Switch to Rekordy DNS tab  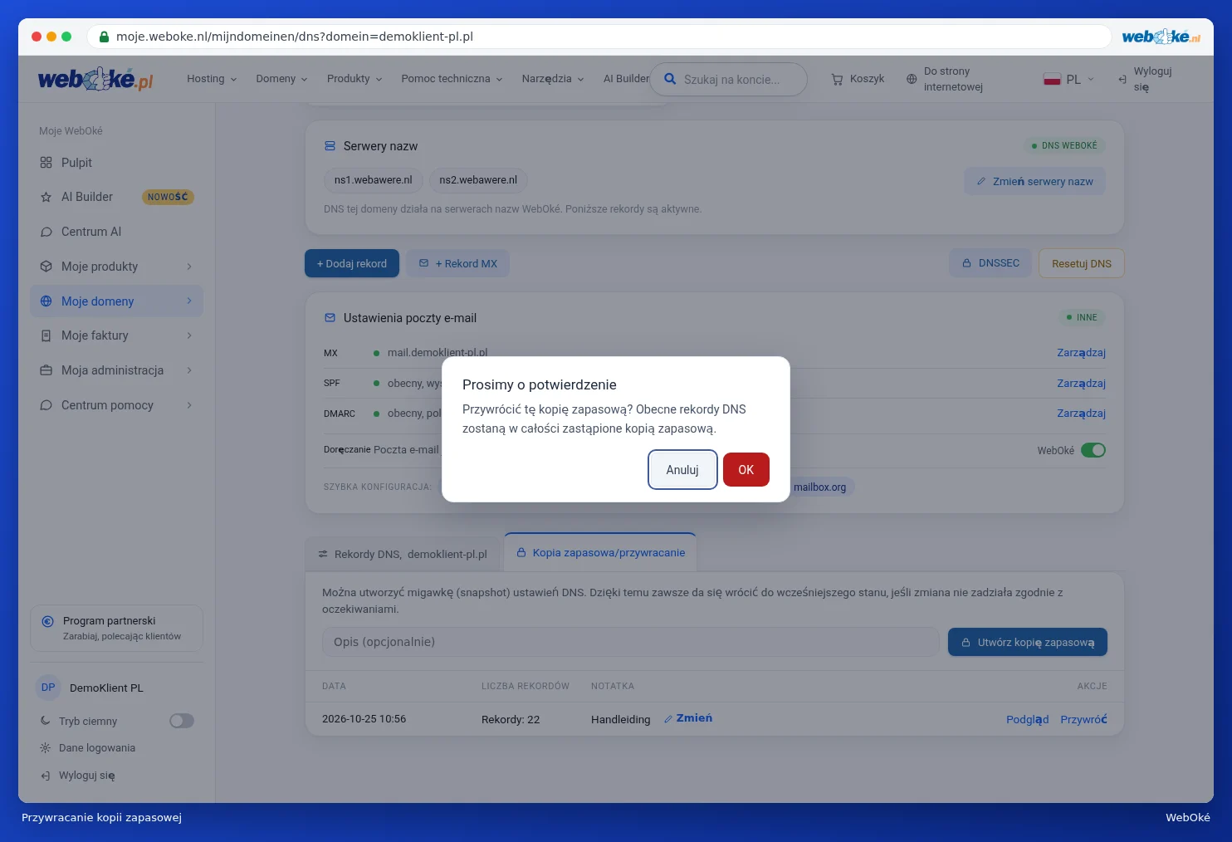pos(403,554)
